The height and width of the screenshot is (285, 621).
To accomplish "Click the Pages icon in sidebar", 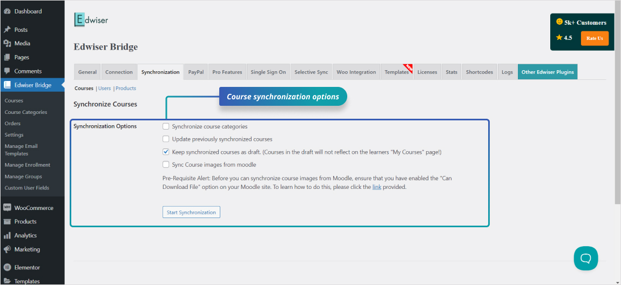I will point(6,57).
